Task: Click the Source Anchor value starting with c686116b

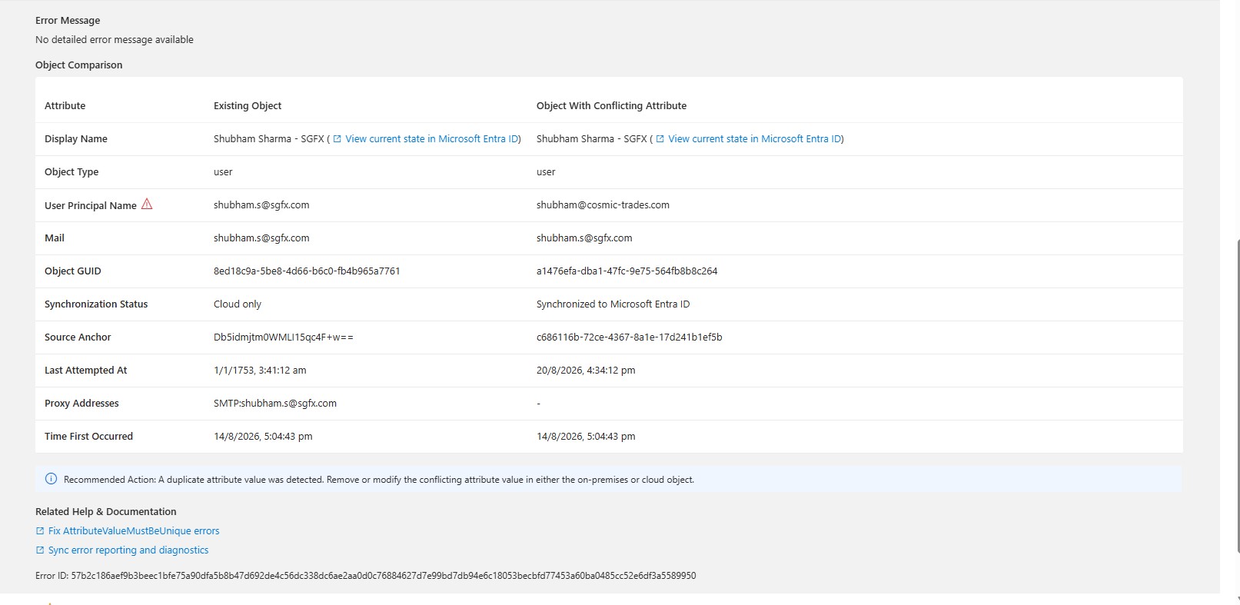Action: click(630, 337)
